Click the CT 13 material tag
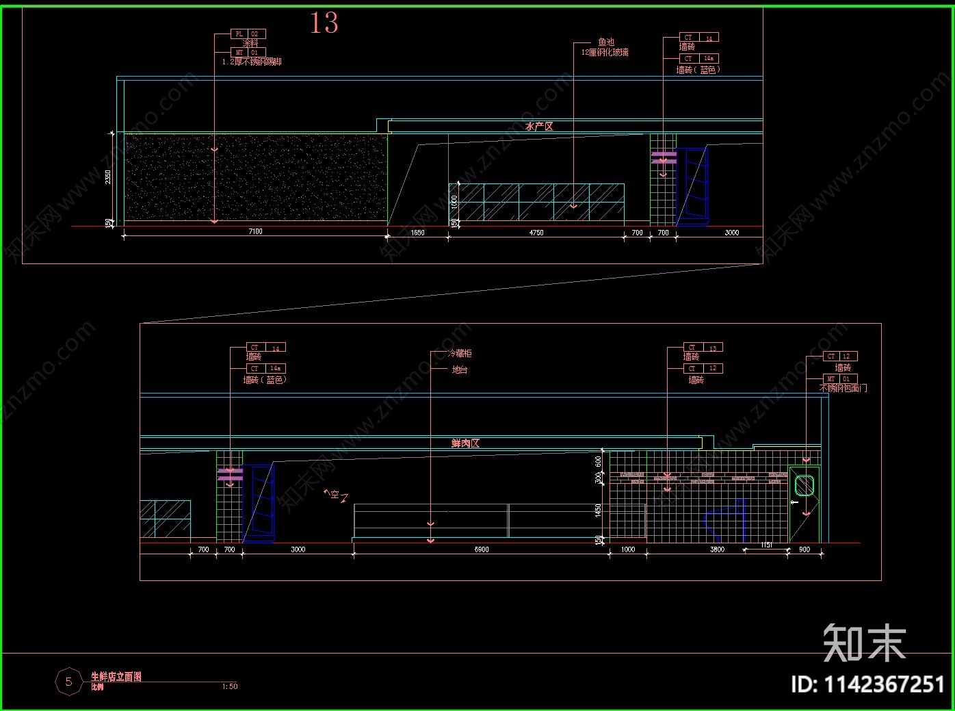 tap(703, 348)
